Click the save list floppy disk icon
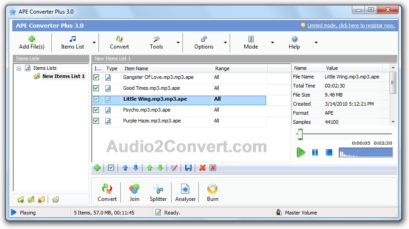The height and width of the screenshot is (229, 409). coord(188,168)
